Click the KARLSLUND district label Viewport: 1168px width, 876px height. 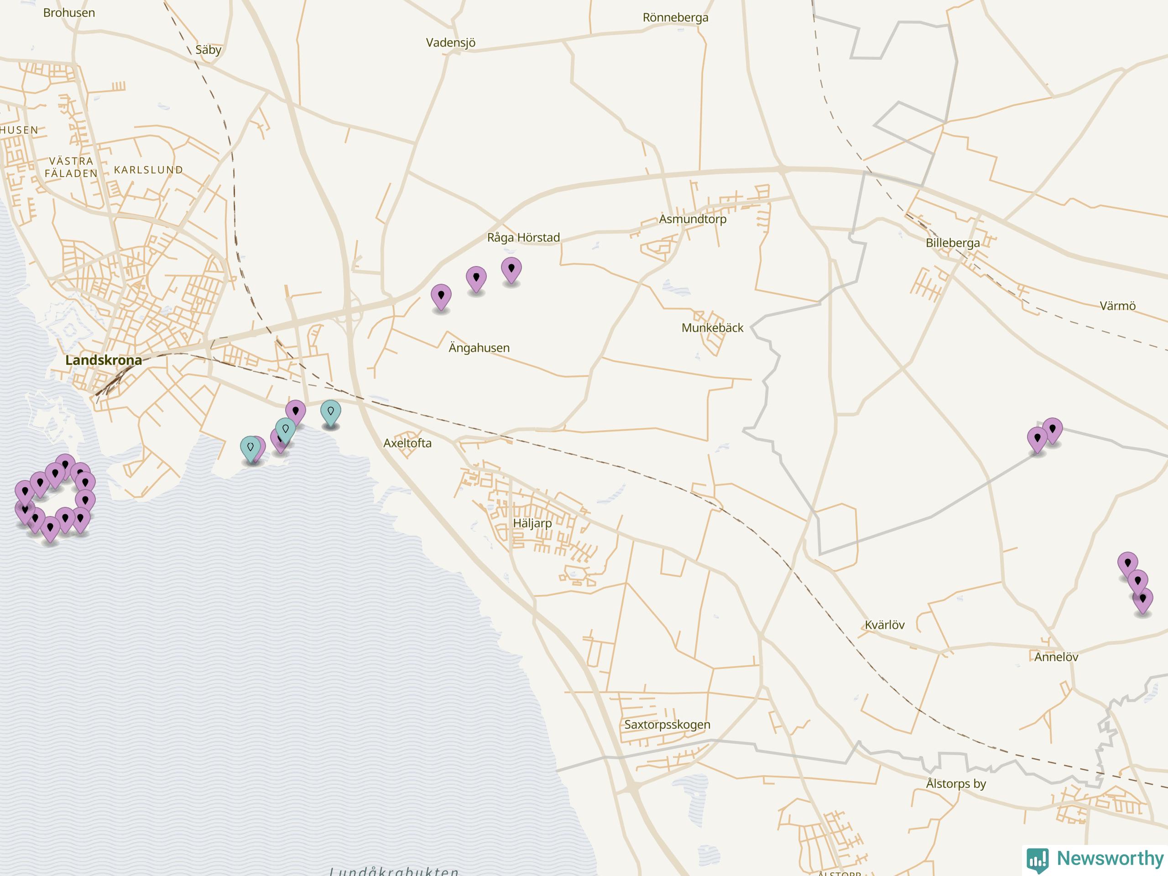tap(148, 170)
